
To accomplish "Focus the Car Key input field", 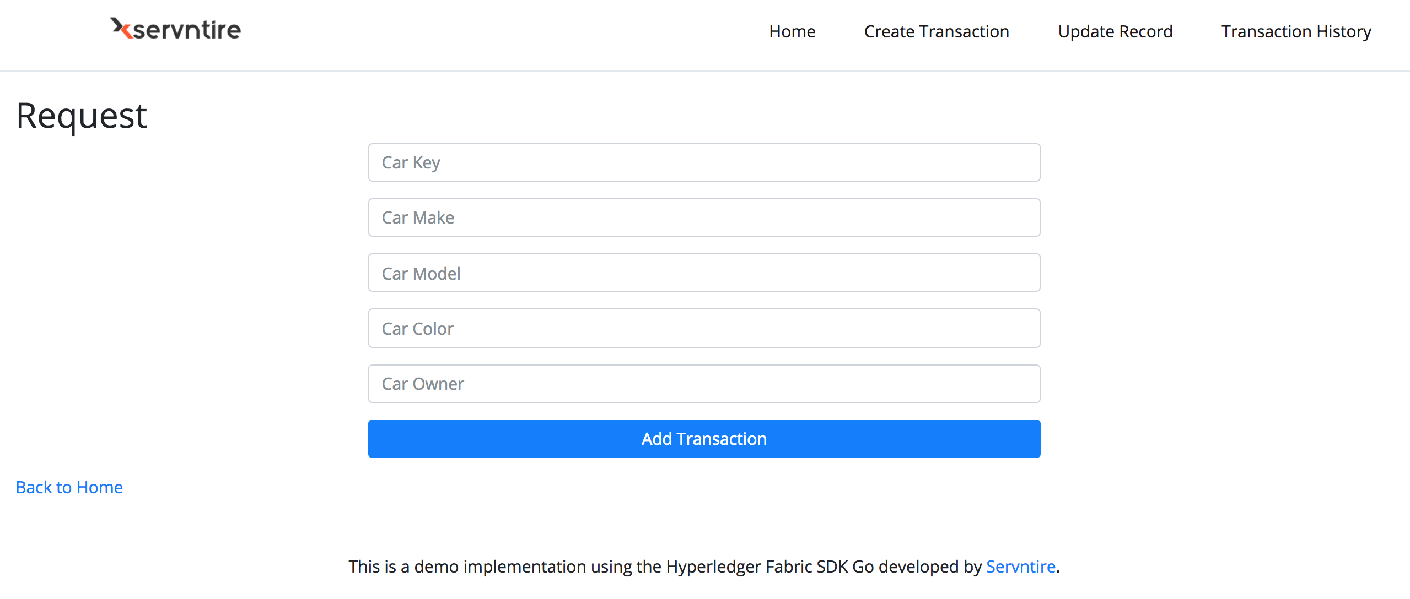I will pos(703,162).
